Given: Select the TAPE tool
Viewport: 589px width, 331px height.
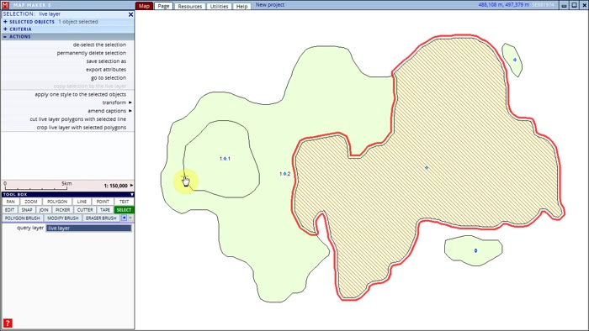Looking at the screenshot, I should 105,210.
